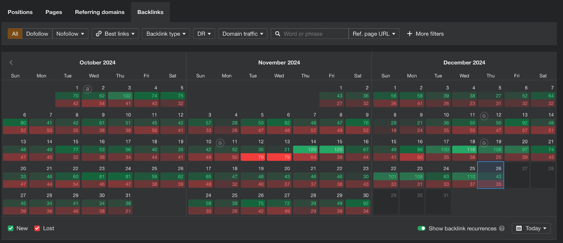Click the December 2024 month heading
563x243 pixels.
(464, 62)
